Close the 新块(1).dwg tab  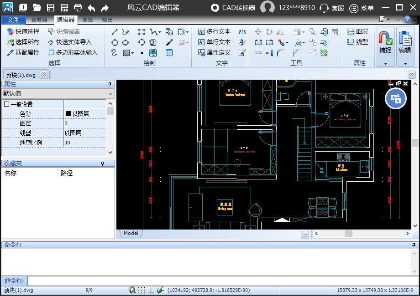click(44, 75)
